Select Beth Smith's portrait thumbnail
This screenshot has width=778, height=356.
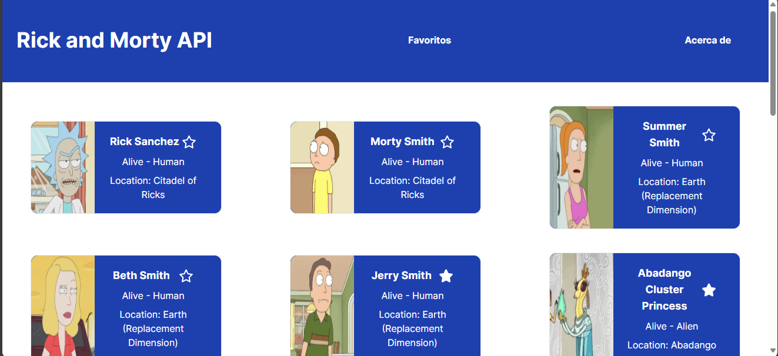click(63, 305)
